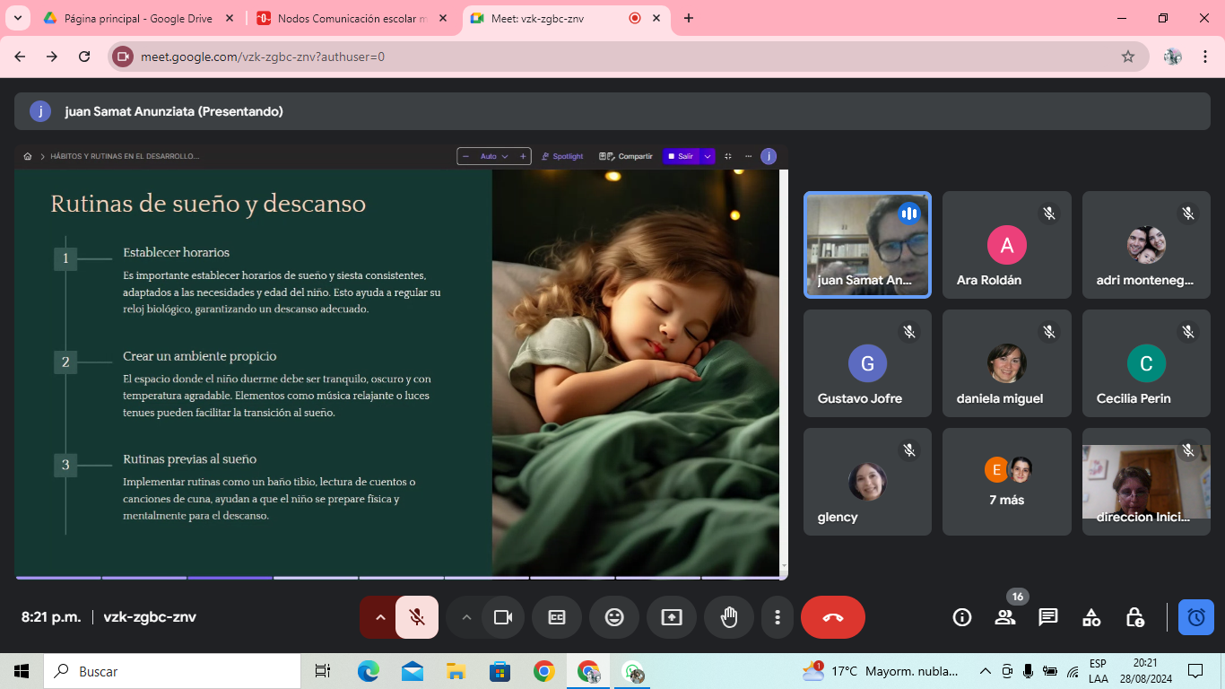Image resolution: width=1225 pixels, height=689 pixels.
Task: Open Windows Start menu
Action: pyautogui.click(x=22, y=671)
